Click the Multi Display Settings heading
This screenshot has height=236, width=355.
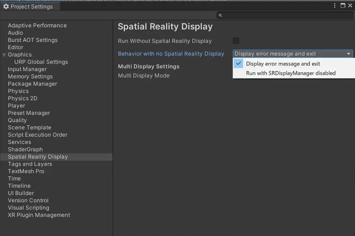[148, 66]
